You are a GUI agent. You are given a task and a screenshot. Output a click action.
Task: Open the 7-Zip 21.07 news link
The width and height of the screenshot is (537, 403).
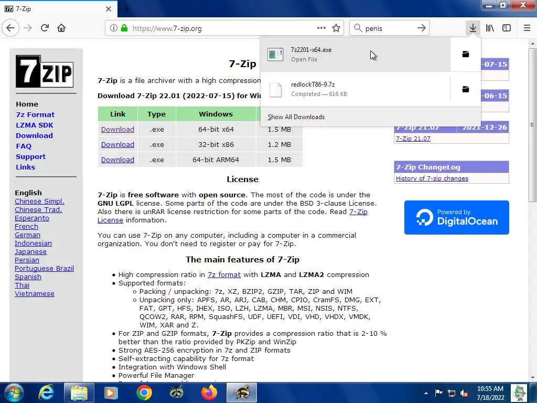413,139
